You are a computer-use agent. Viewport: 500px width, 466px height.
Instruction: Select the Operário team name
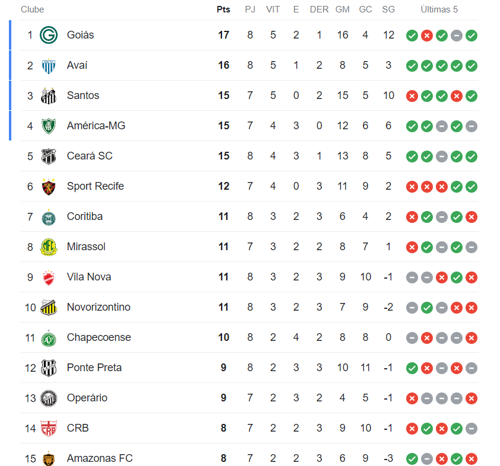[87, 398]
